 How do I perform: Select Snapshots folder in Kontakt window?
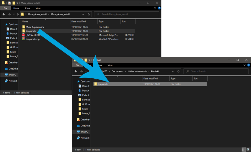pos(150,84)
